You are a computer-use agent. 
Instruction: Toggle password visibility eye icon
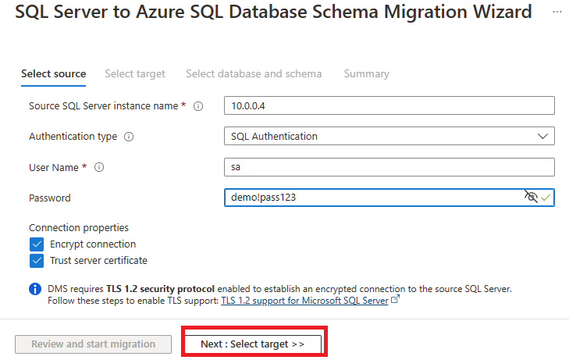click(531, 197)
